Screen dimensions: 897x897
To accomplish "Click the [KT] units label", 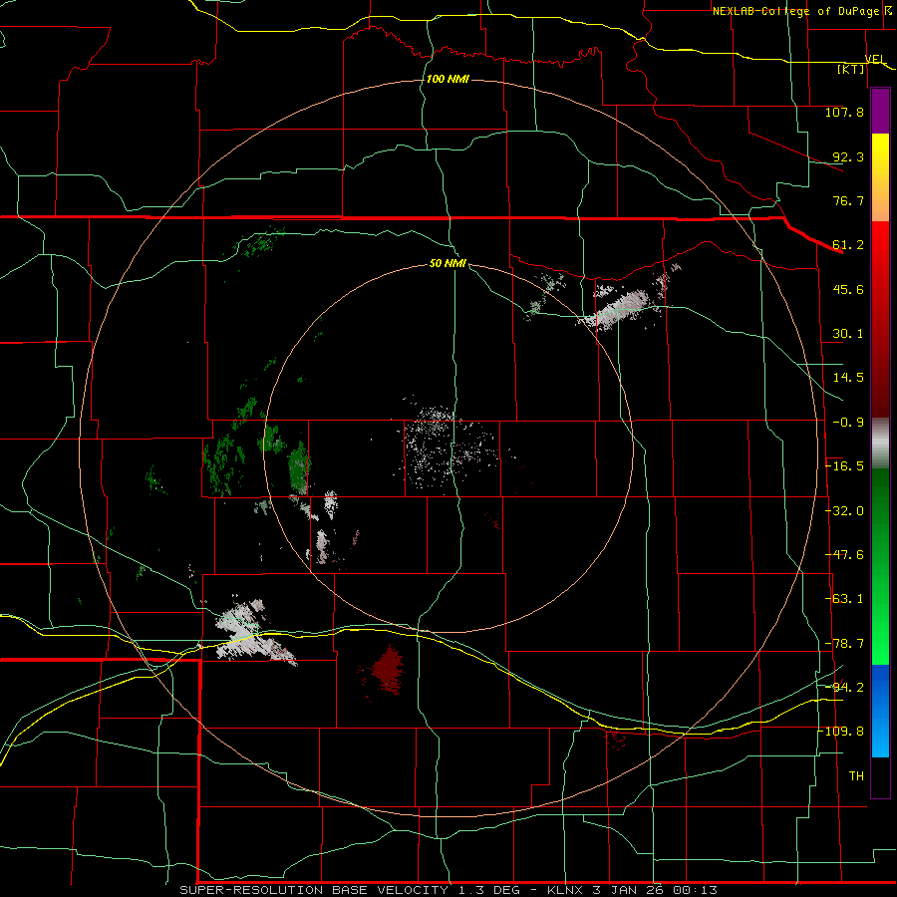I will point(851,69).
